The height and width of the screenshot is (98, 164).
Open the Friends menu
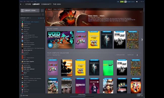[x=28, y=2]
